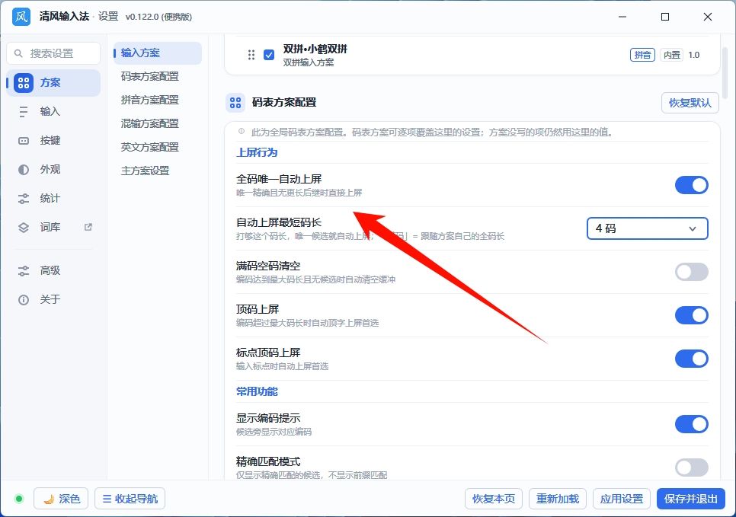This screenshot has width=736, height=517.
Task: Select 输入方案 in the sub-navigation
Action: (158, 53)
